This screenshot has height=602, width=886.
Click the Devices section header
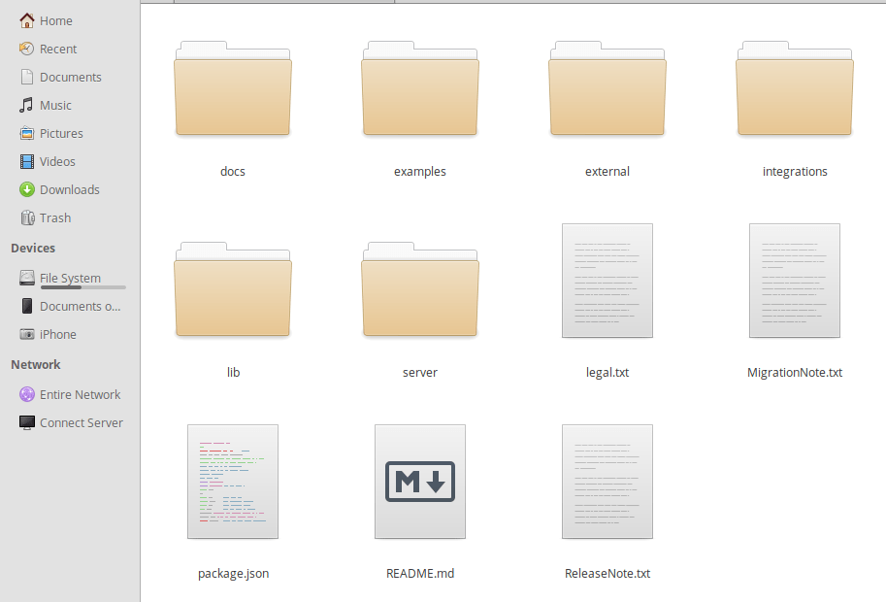pyautogui.click(x=33, y=249)
